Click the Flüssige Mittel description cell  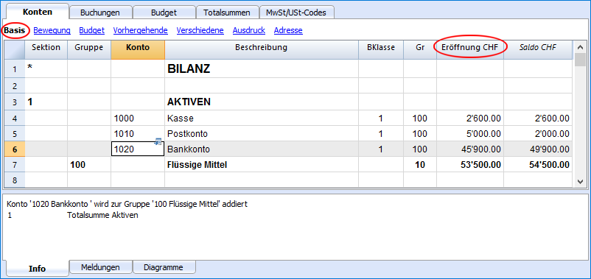(261, 165)
